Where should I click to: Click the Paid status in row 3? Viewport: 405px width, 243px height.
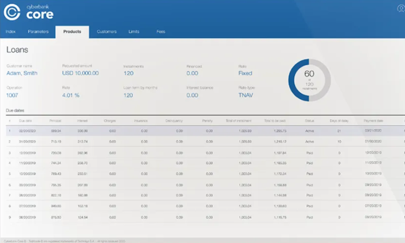pos(309,153)
